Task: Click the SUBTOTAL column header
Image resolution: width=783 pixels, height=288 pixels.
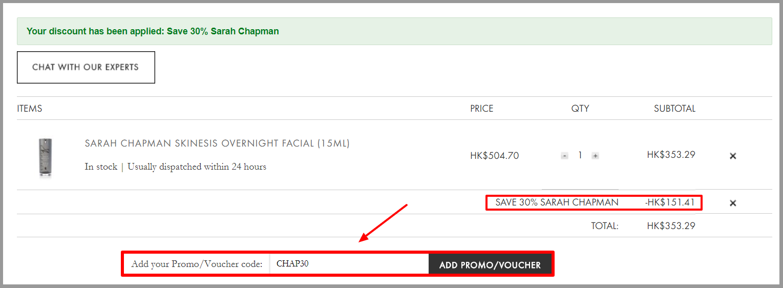Action: click(674, 109)
